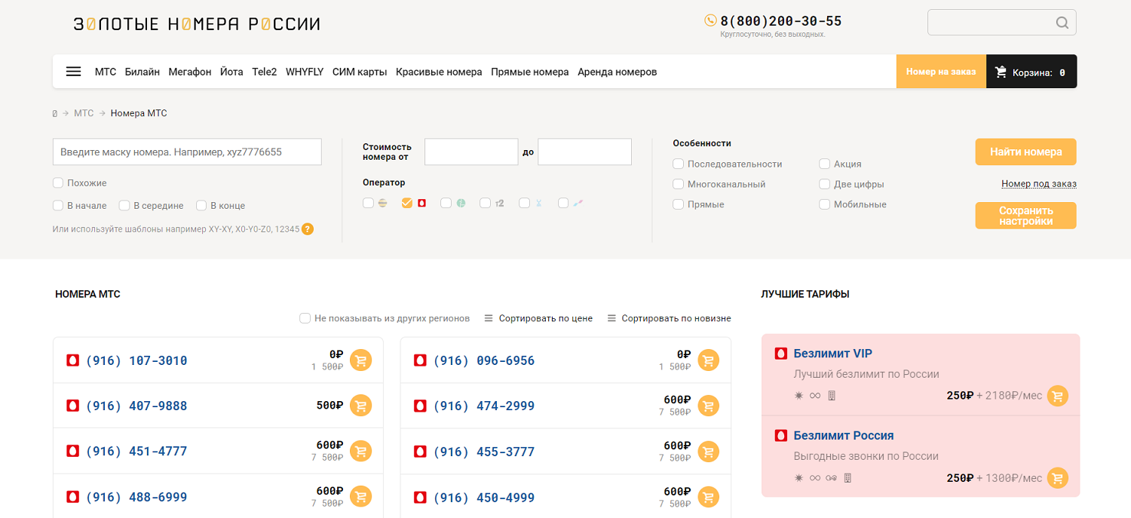Open the hamburger menu icon
This screenshot has height=518, width=1131.
point(73,72)
